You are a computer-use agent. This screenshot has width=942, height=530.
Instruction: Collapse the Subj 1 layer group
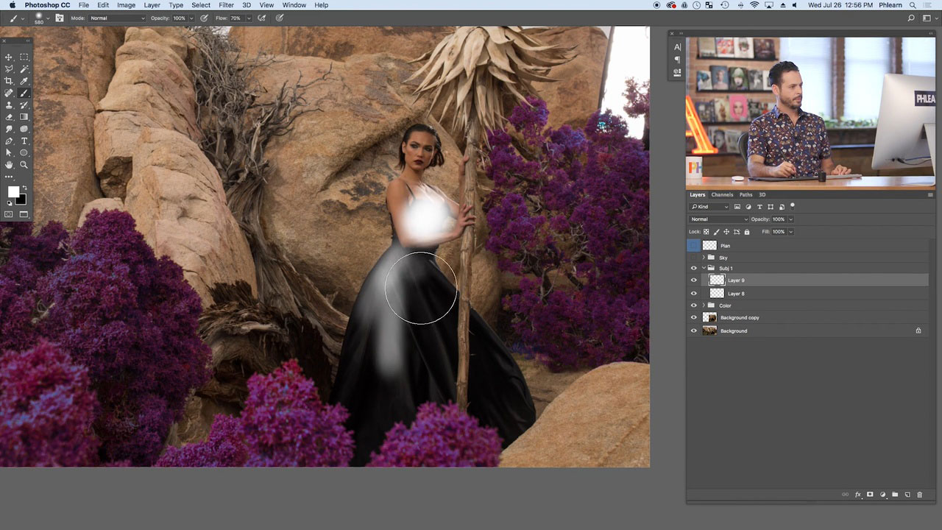(x=704, y=268)
